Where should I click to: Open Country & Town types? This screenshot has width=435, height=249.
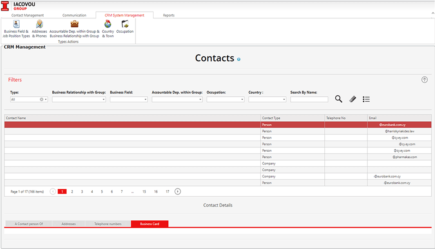coord(108,25)
